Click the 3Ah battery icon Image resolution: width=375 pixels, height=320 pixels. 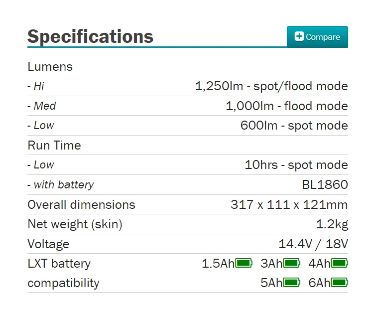point(291,263)
